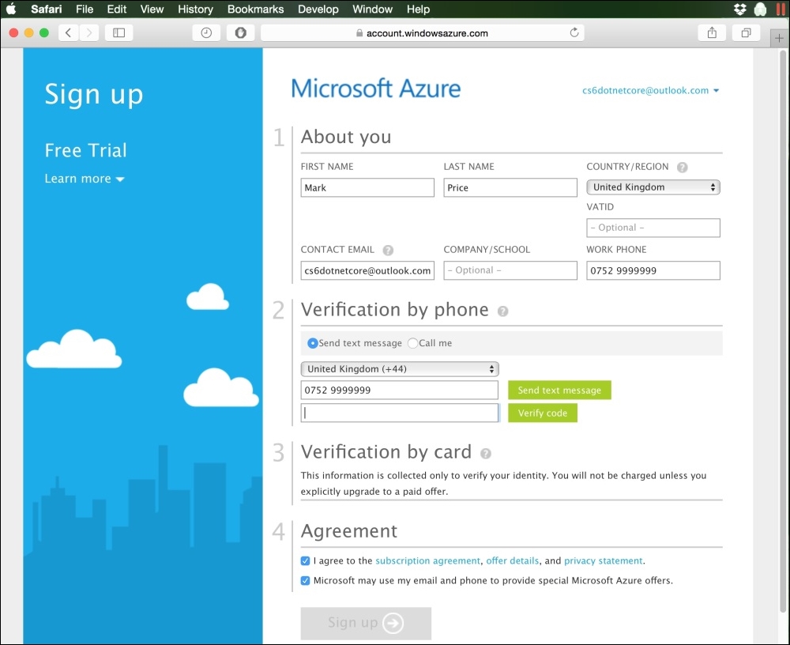The height and width of the screenshot is (645, 790).
Task: Click the red bars status icon in the menu bar
Action: point(781,9)
